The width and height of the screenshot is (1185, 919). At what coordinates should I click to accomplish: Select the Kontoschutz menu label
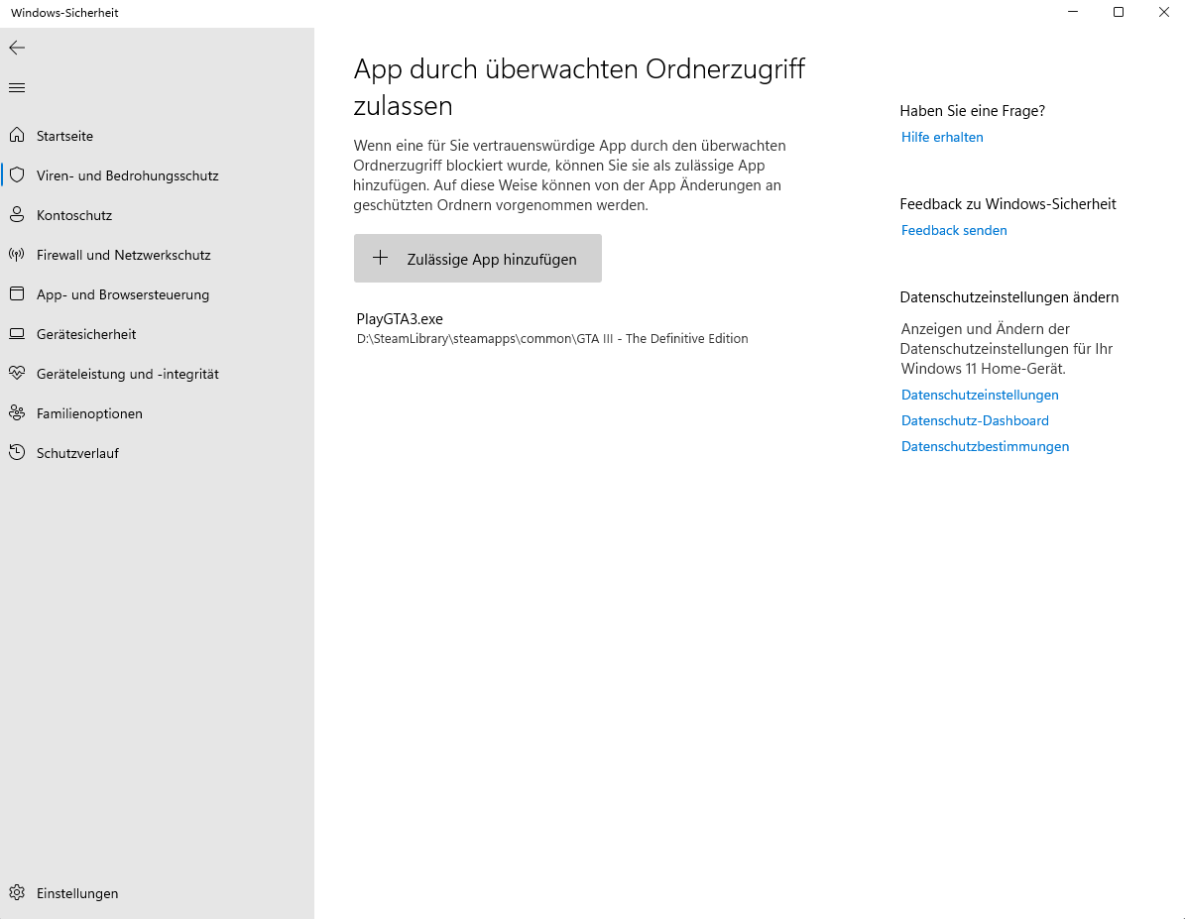click(x=74, y=215)
